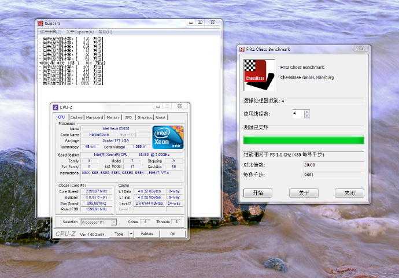Close the Fritz Chess Benchmark window
Viewport: 399px width, 278px height.
360,50
